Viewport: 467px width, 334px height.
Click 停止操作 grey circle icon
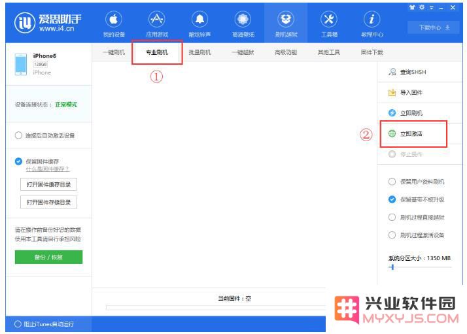[392, 154]
